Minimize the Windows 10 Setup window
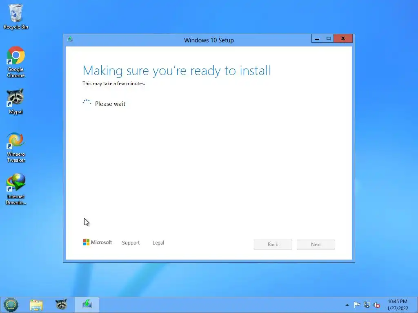 317,39
